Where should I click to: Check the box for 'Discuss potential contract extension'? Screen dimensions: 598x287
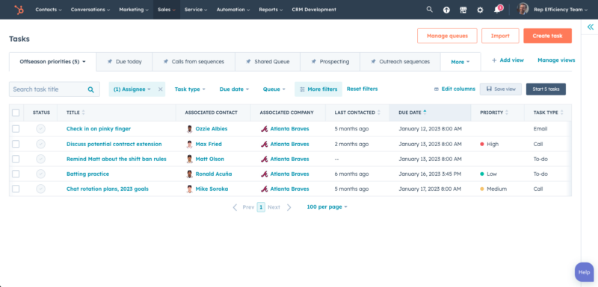[16, 144]
